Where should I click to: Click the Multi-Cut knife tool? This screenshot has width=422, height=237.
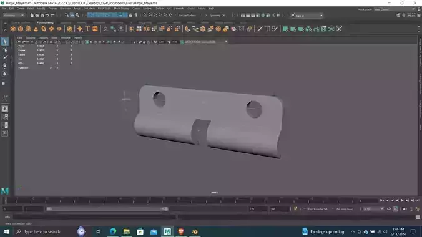click(x=259, y=29)
